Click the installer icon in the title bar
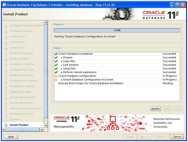The width and height of the screenshot is (188, 142). [4, 5]
